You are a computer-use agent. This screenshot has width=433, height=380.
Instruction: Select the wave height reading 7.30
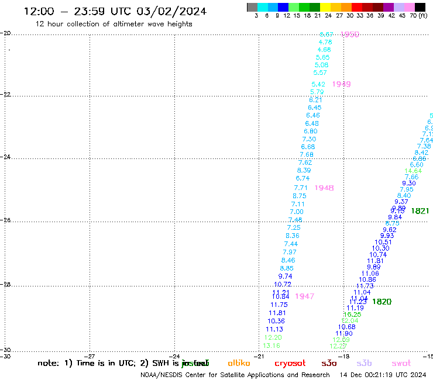pyautogui.click(x=309, y=139)
